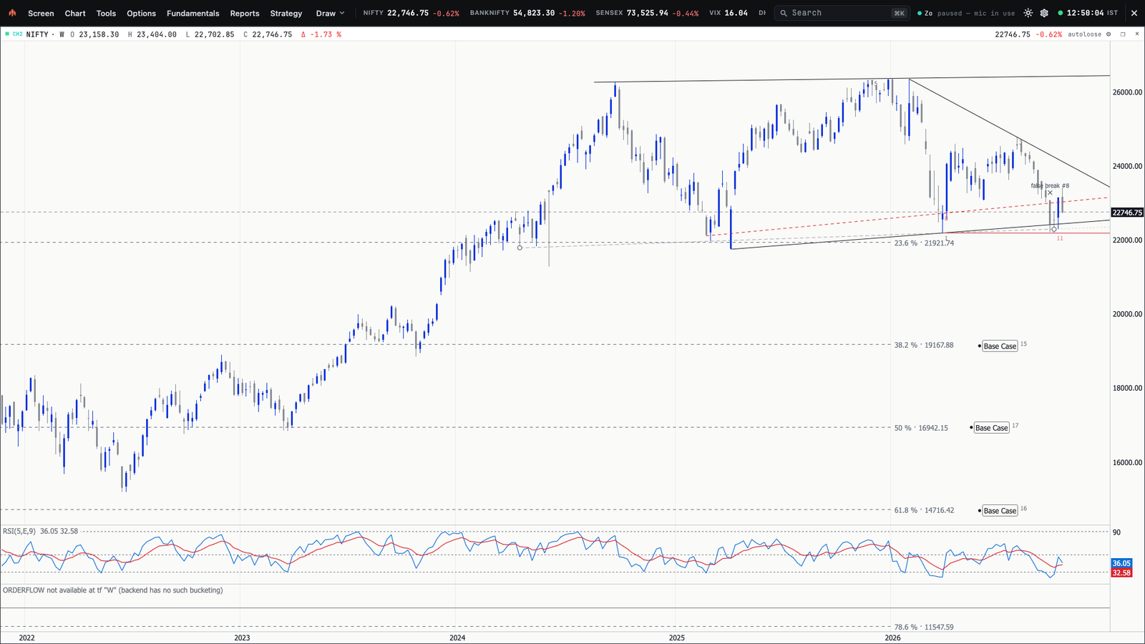Click the red RSI value tag 32.58
The image size is (1145, 644).
point(1121,572)
